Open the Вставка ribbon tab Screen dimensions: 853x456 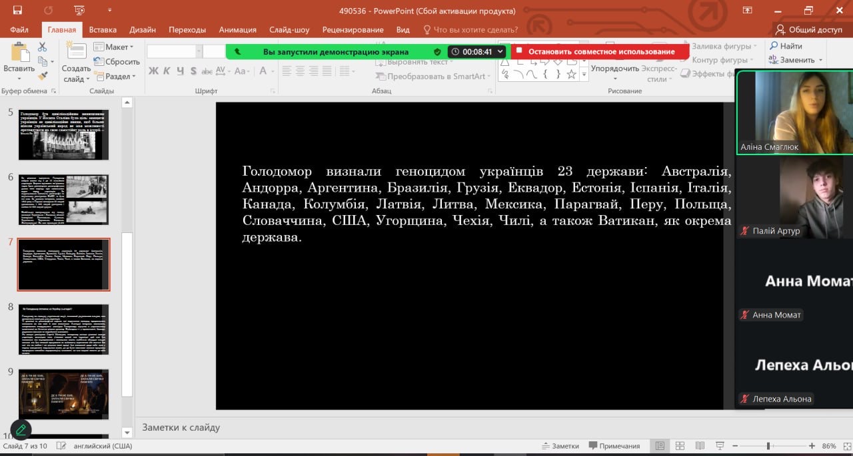[x=103, y=30]
